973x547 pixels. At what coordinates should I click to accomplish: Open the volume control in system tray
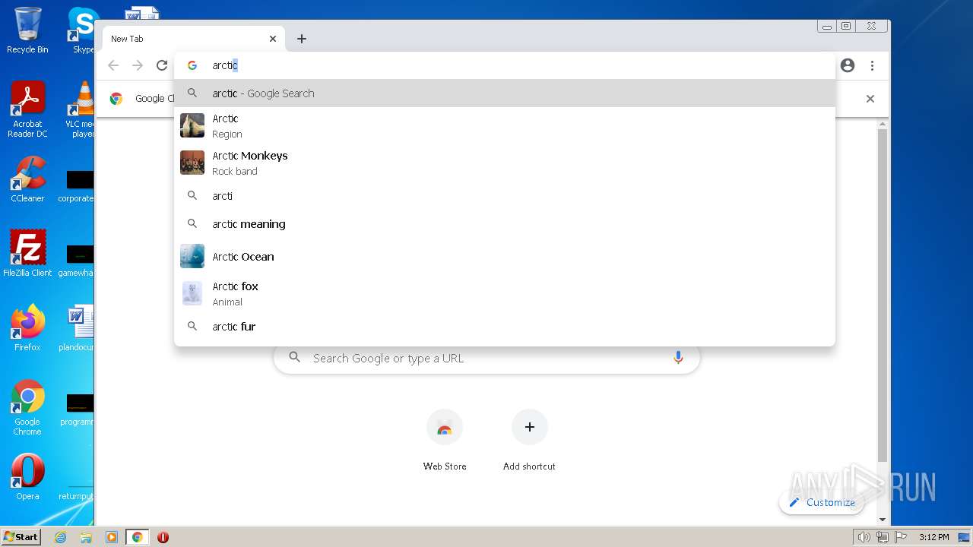864,537
